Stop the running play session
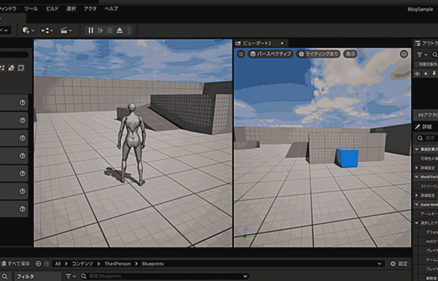The image size is (438, 281). (110, 31)
